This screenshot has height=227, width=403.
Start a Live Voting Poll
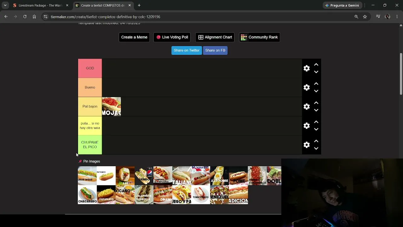[x=172, y=37]
